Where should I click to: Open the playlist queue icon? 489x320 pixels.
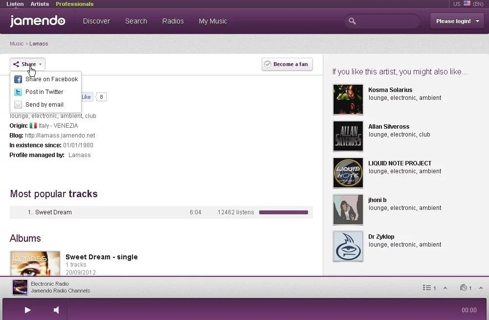[427, 288]
